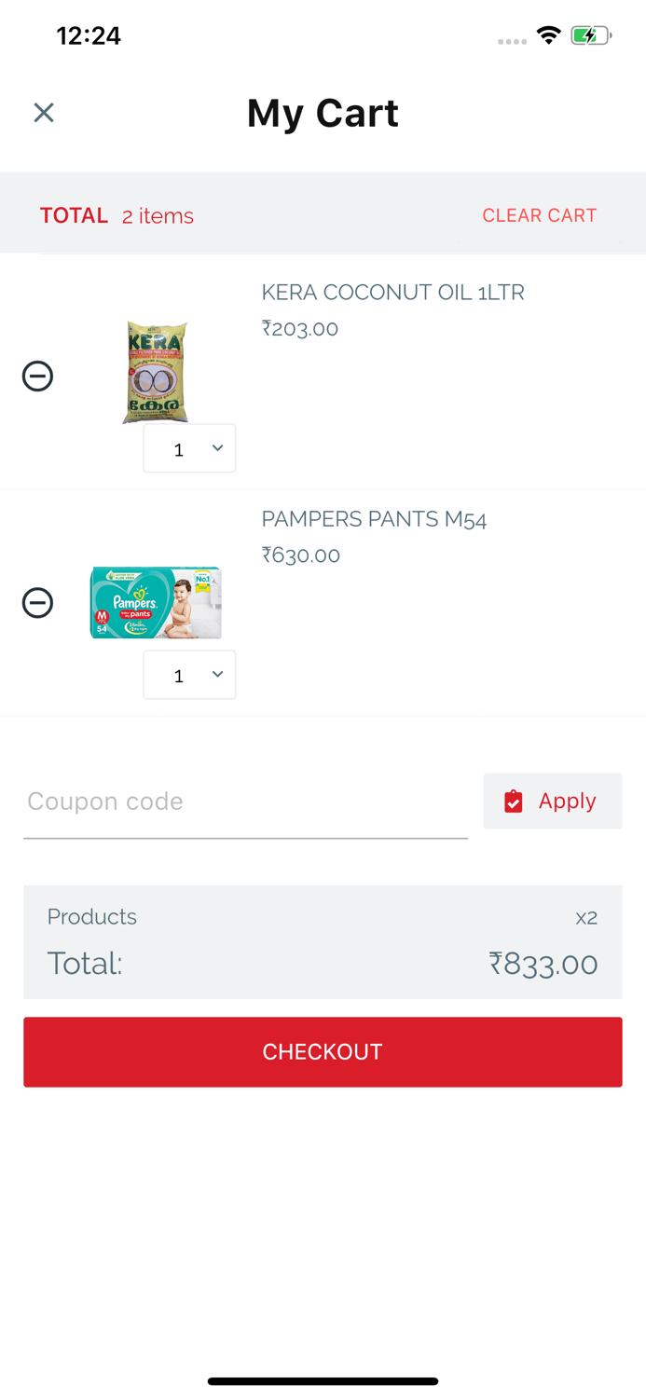Image resolution: width=646 pixels, height=1398 pixels.
Task: Expand the quantity chevron beside the coconut oil
Action: [216, 448]
